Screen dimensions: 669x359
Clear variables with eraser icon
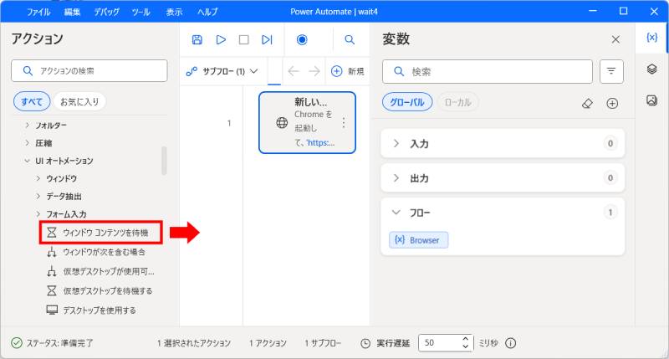tap(587, 103)
